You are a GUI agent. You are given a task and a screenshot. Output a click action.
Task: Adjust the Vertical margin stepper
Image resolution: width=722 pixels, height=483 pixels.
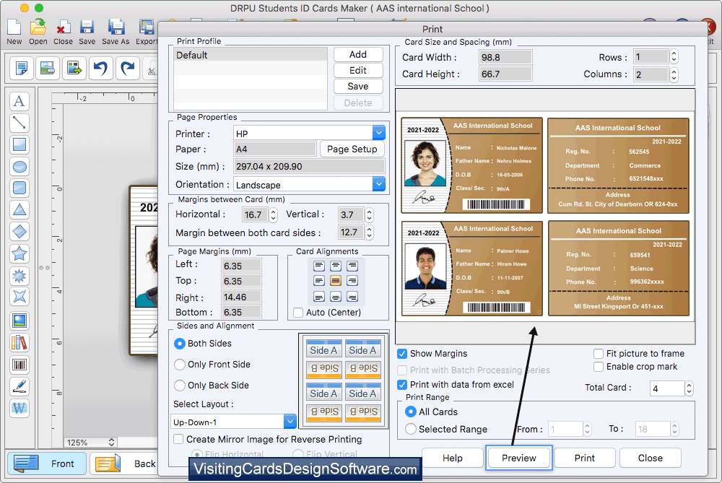click(369, 214)
